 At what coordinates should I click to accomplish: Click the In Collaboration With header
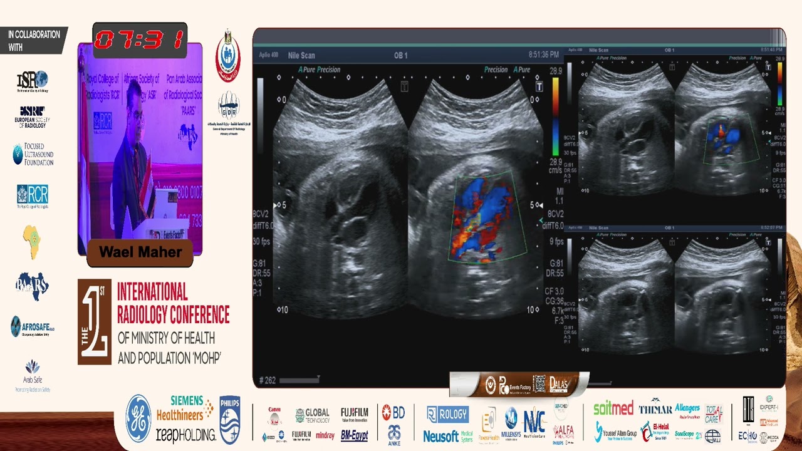click(x=34, y=41)
